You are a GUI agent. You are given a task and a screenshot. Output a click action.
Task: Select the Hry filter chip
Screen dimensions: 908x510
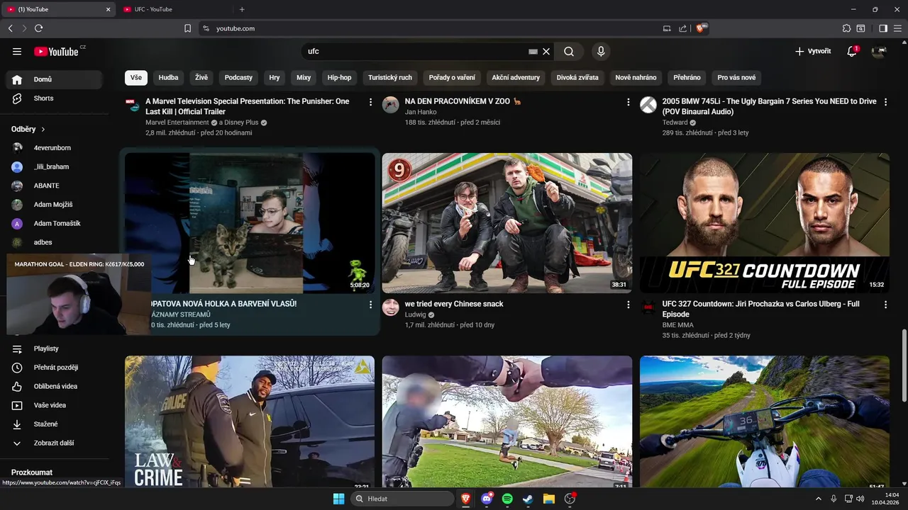coord(275,77)
